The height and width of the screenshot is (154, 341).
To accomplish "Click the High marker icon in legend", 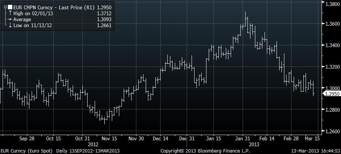I will tap(10, 13).
